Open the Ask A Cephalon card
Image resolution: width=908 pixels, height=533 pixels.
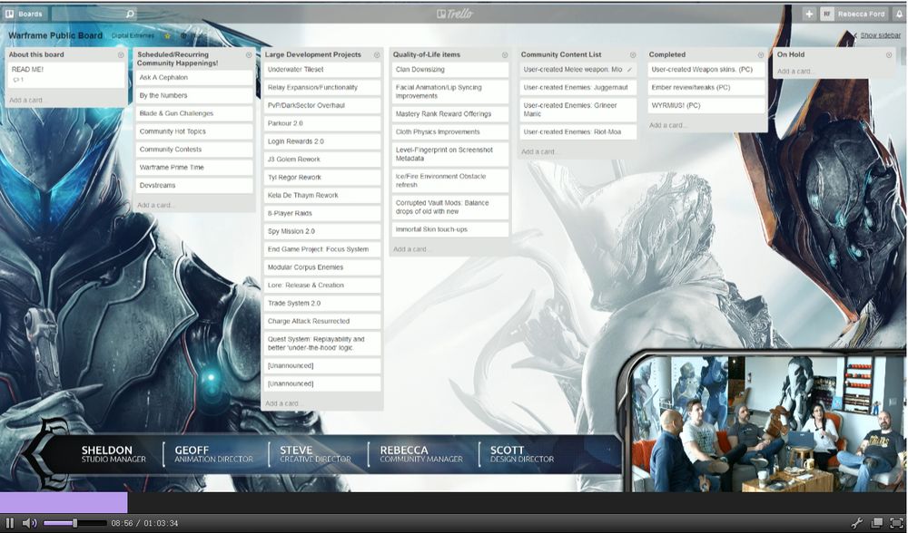194,77
